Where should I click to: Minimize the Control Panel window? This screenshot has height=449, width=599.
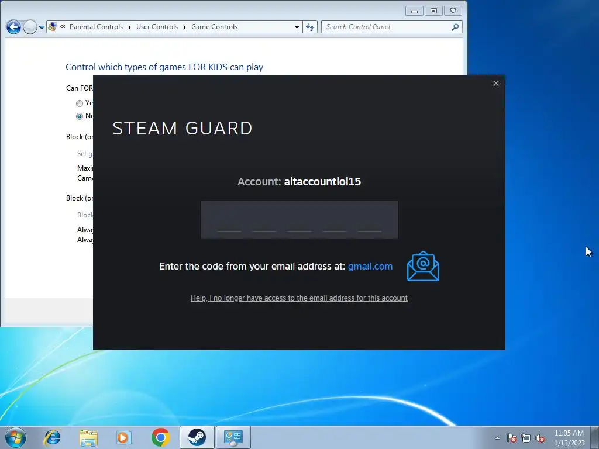pos(414,11)
